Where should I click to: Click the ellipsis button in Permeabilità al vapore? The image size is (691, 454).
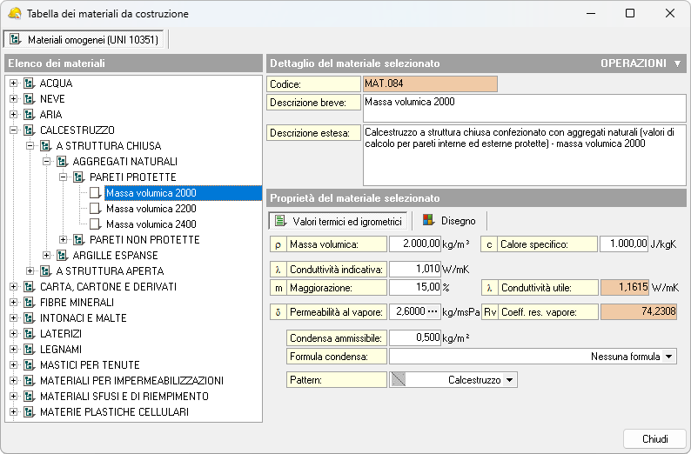[433, 310]
